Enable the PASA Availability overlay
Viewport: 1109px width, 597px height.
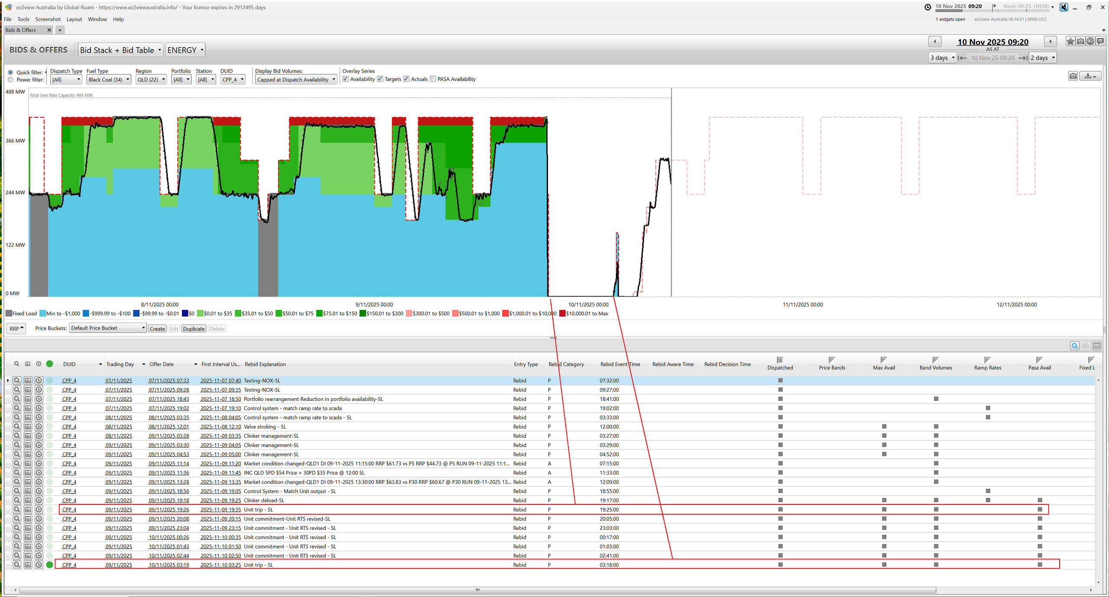[x=433, y=79]
